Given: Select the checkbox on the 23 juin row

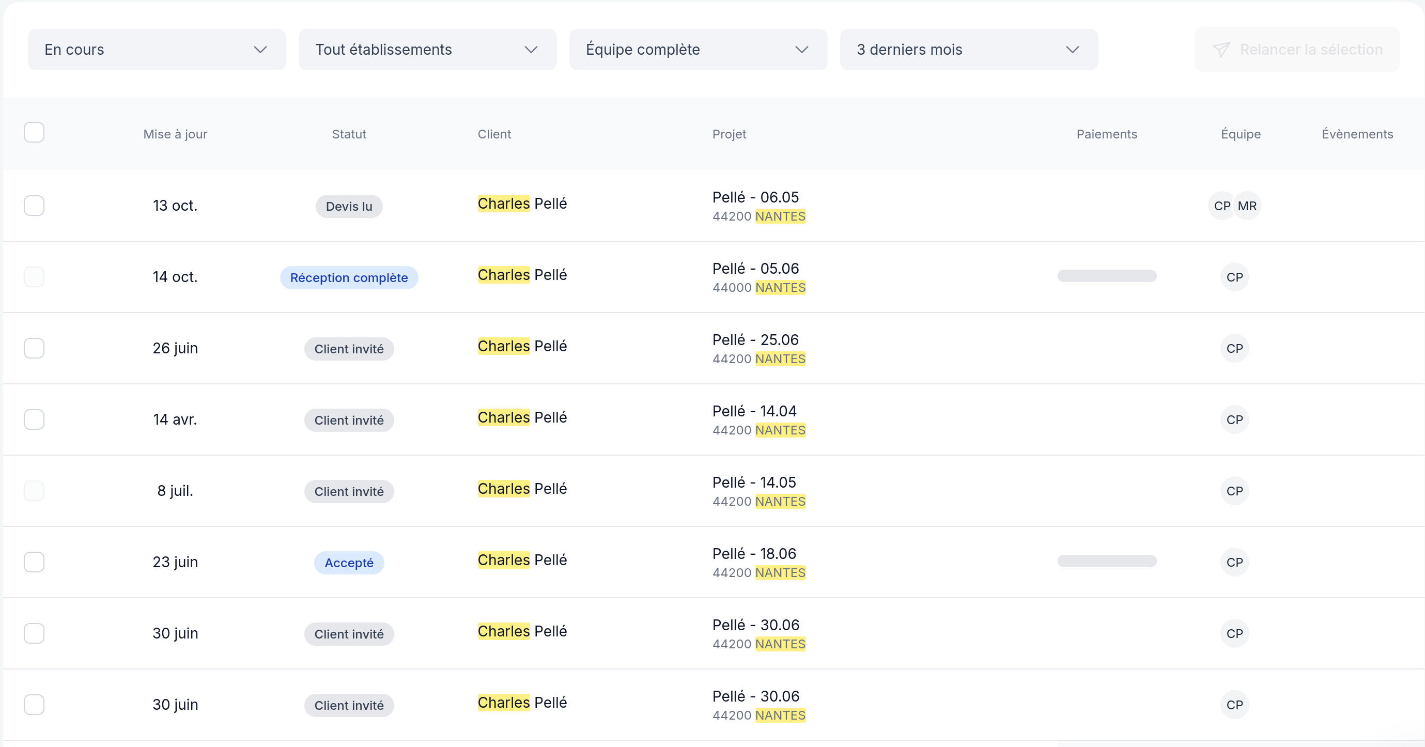Looking at the screenshot, I should 34,563.
